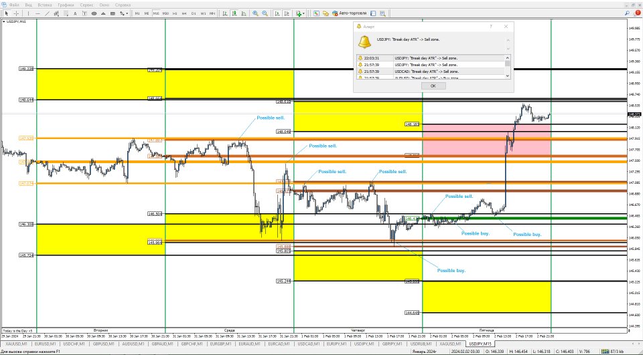Viewport: 643px width, 355px height.
Task: Switch to M5 timeframe
Action: coord(147,13)
